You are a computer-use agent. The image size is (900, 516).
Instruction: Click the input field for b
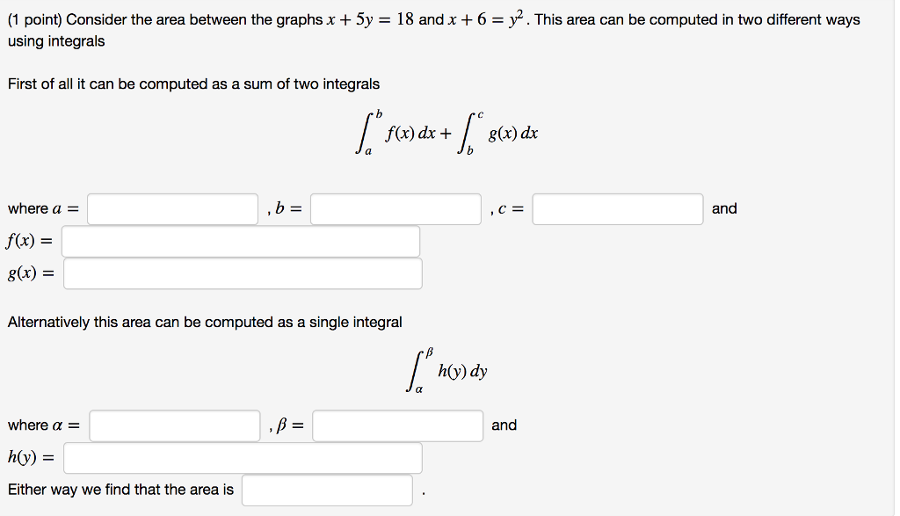pyautogui.click(x=396, y=208)
